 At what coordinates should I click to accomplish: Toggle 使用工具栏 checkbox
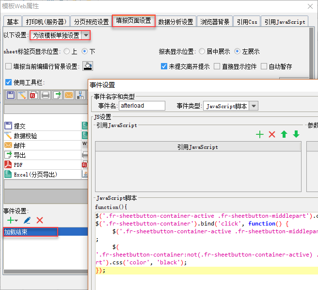[8, 82]
